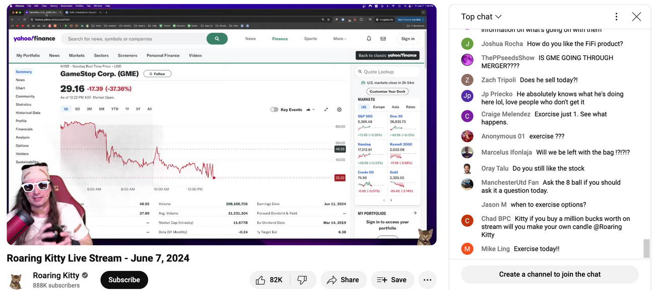The width and height of the screenshot is (657, 290).
Task: Close the live chat panel
Action: coord(636,17)
